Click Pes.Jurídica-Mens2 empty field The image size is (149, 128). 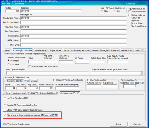73,22
